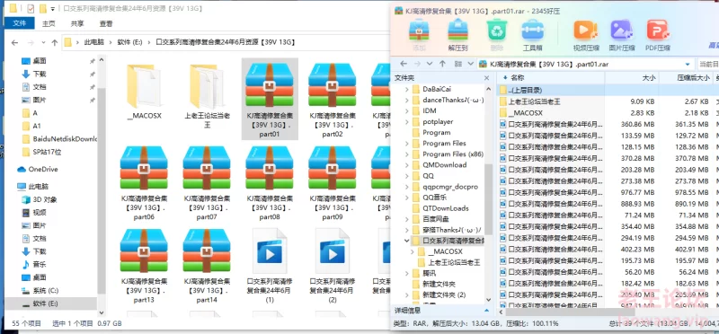
Task: Select the part09 archive icon
Action: click(333, 168)
